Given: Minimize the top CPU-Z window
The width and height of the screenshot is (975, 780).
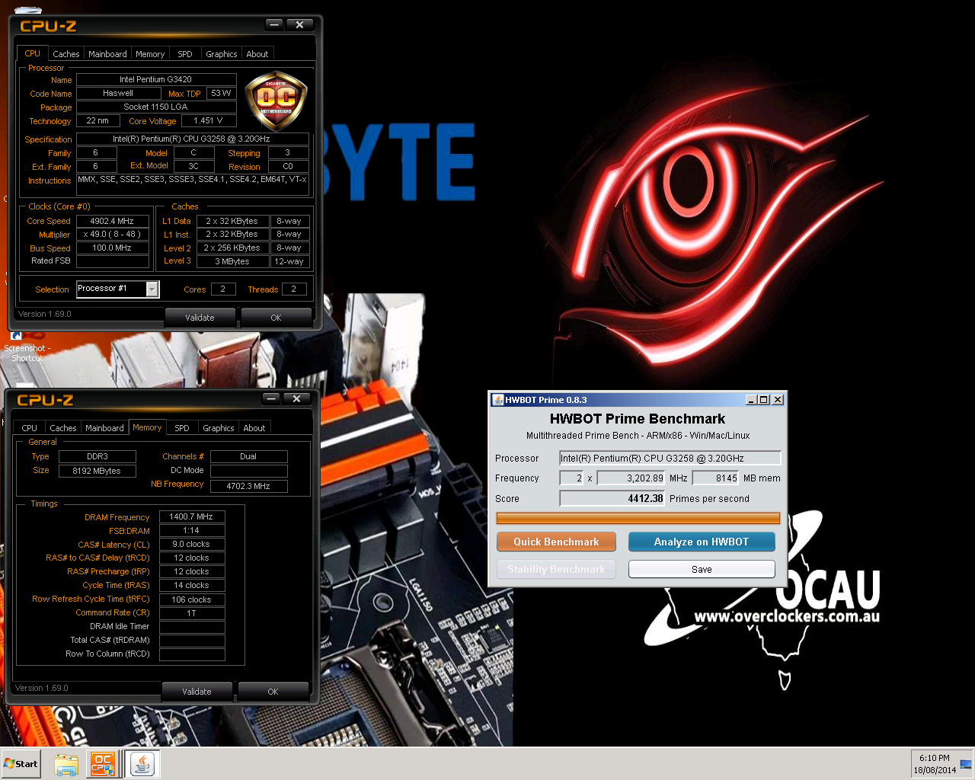Looking at the screenshot, I should click(x=274, y=25).
